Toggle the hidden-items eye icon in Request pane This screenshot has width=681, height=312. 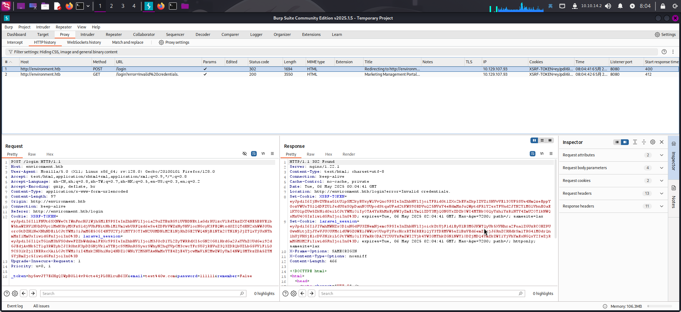245,154
